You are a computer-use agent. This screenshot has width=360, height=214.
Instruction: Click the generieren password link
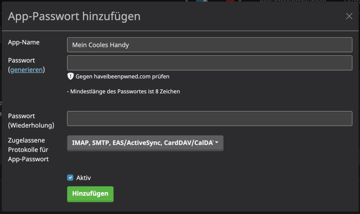[27, 70]
